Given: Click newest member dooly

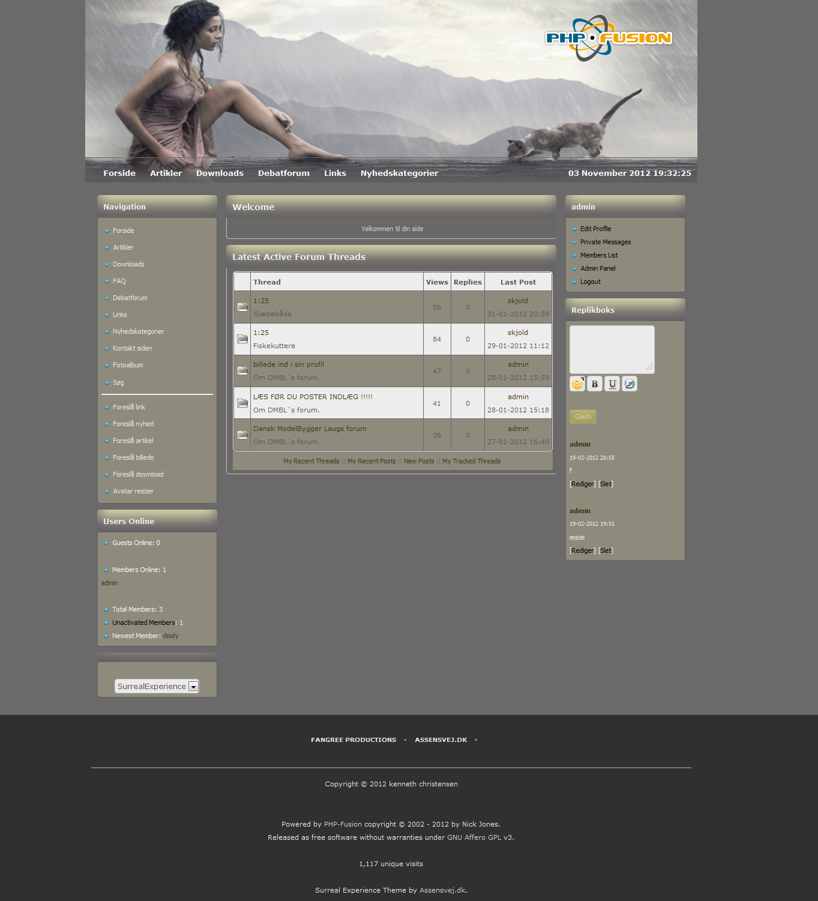Looking at the screenshot, I should pyautogui.click(x=170, y=636).
